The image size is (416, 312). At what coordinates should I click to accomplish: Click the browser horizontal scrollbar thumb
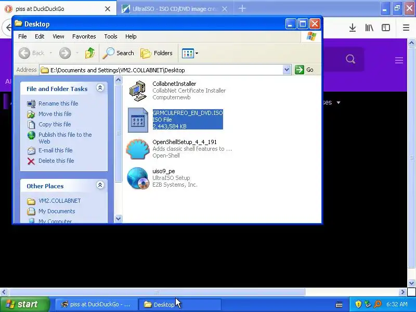pos(157,292)
